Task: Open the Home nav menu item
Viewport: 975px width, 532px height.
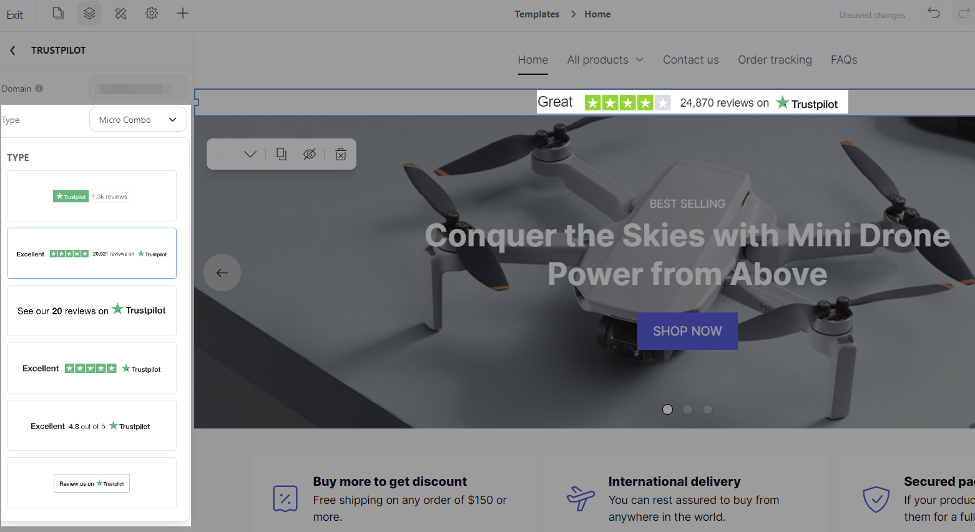Action: pyautogui.click(x=533, y=60)
